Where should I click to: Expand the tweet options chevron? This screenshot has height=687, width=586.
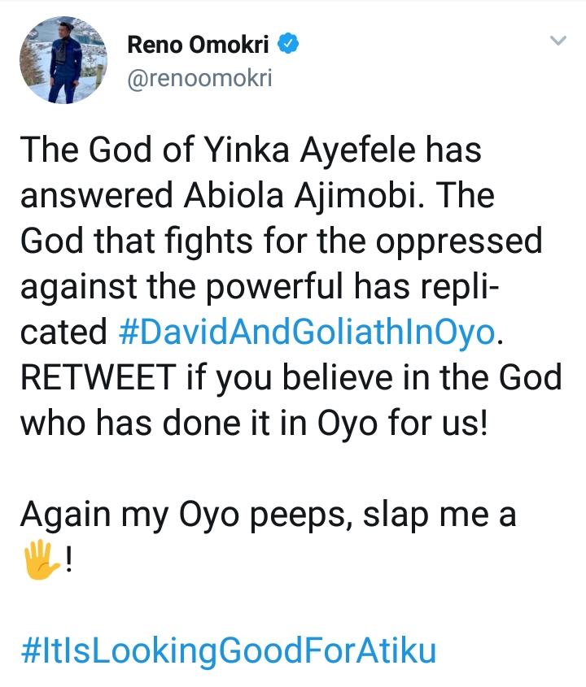[x=558, y=40]
